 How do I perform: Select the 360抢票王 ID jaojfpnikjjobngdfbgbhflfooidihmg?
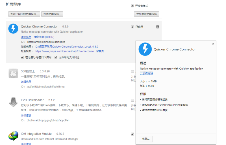[x=45, y=87]
